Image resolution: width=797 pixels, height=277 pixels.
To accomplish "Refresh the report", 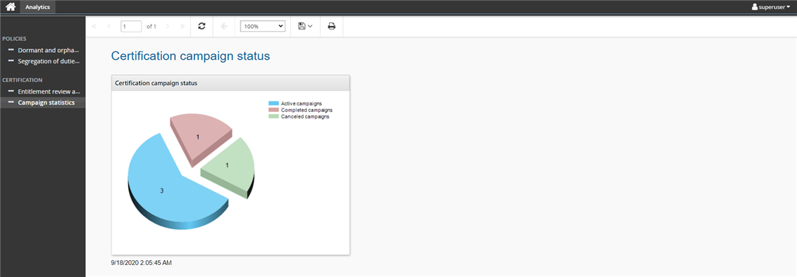I will point(202,27).
